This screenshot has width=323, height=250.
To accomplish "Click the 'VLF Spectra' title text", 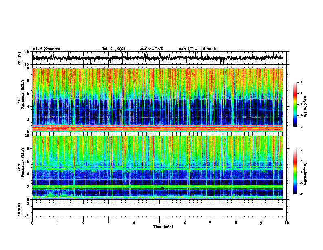I will [x=46, y=49].
